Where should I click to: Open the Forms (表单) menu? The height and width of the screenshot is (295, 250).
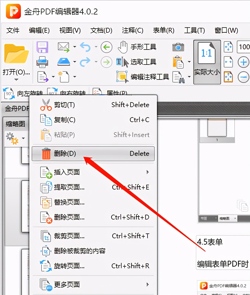164,30
